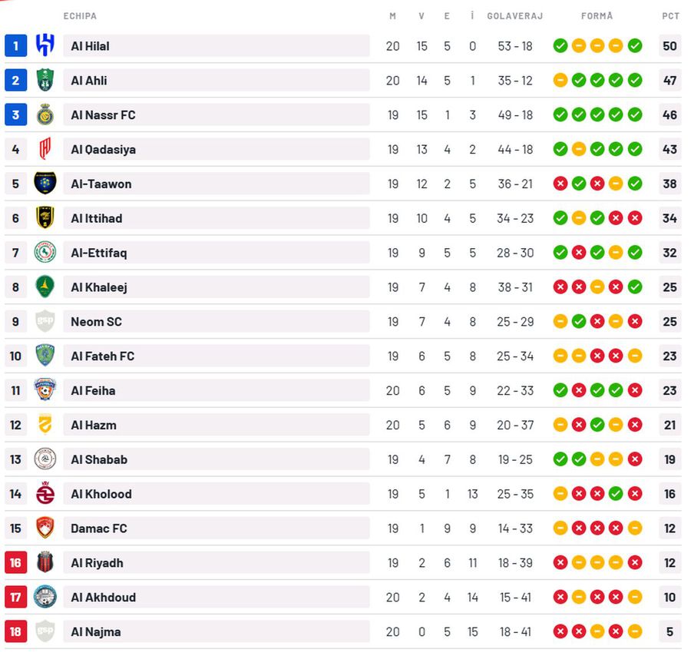Viewport: 691px width, 656px height.
Task: Click Al Hilal's latest green win indicator
Action: [x=635, y=46]
